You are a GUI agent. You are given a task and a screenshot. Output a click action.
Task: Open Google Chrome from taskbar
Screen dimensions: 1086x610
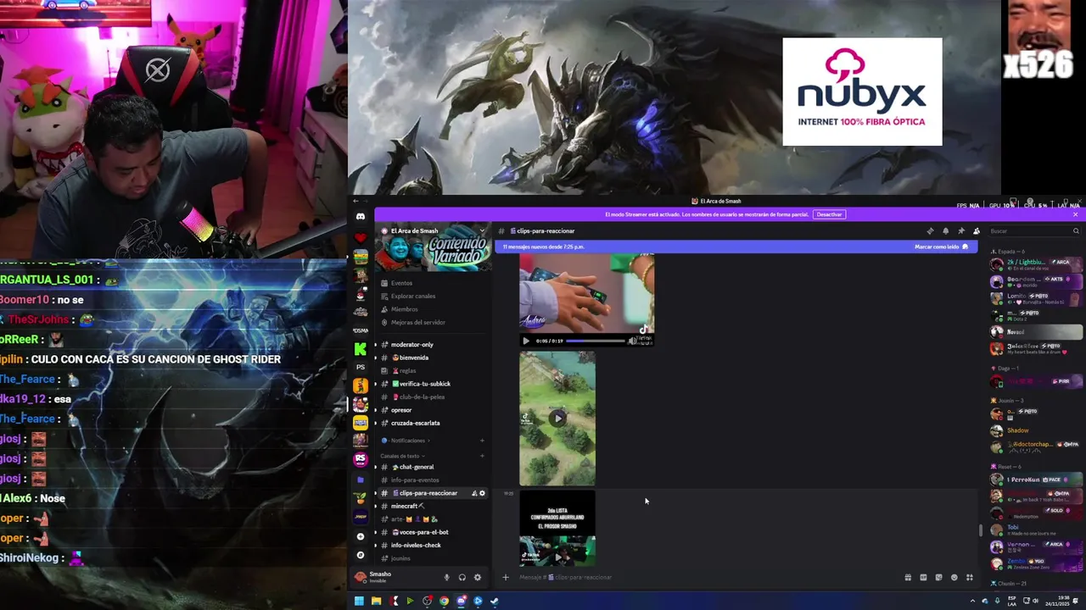point(444,602)
